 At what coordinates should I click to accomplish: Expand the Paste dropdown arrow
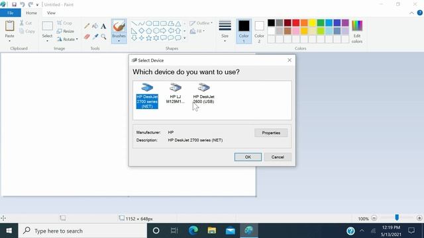pos(10,41)
